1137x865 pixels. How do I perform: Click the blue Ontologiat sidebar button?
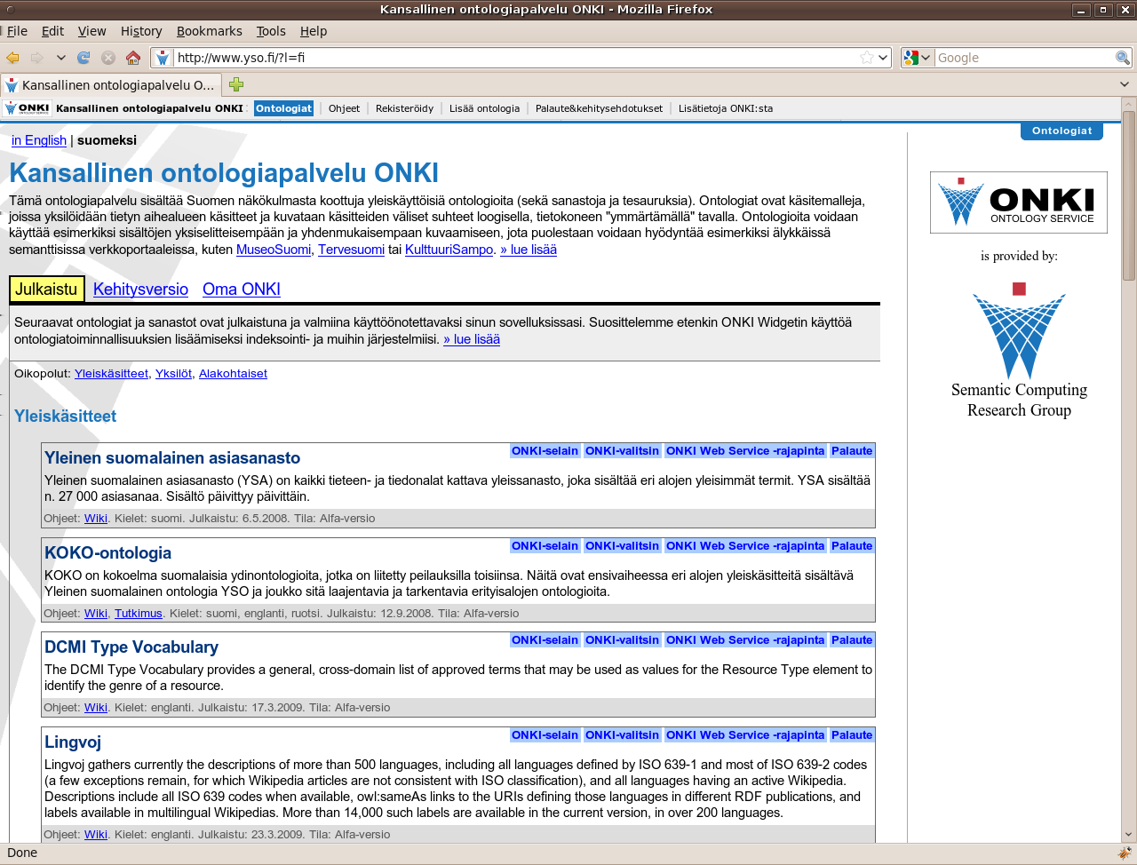(x=1061, y=131)
